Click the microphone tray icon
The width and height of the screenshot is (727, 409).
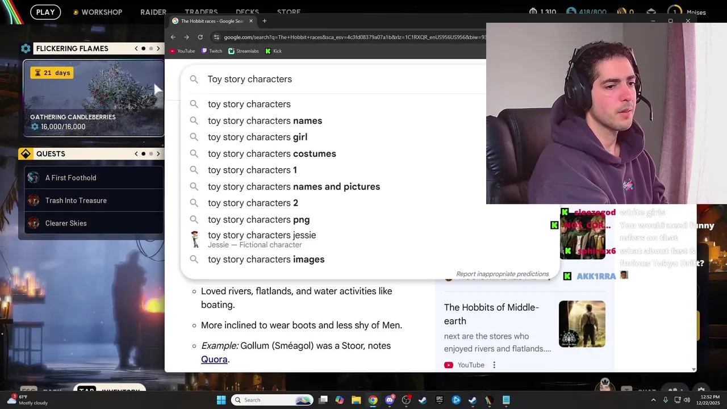pos(666,400)
